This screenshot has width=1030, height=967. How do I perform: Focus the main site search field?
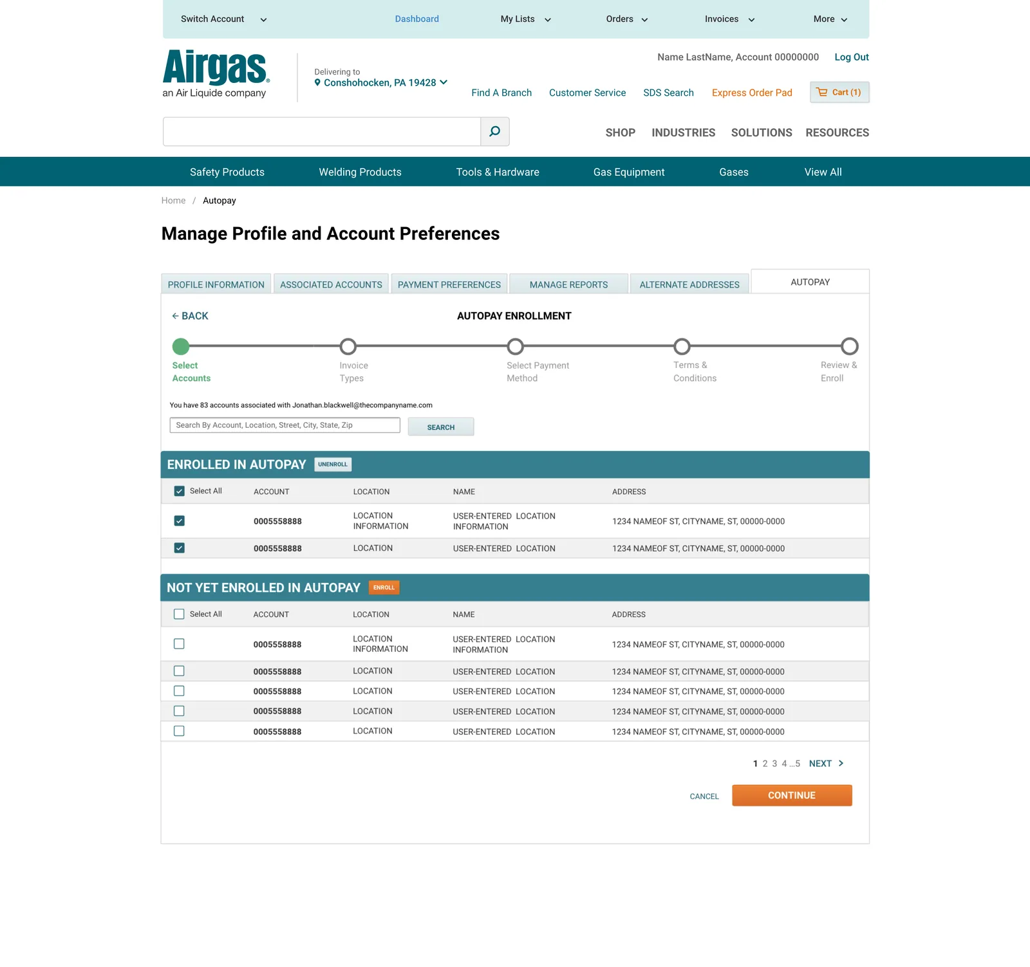click(x=322, y=131)
